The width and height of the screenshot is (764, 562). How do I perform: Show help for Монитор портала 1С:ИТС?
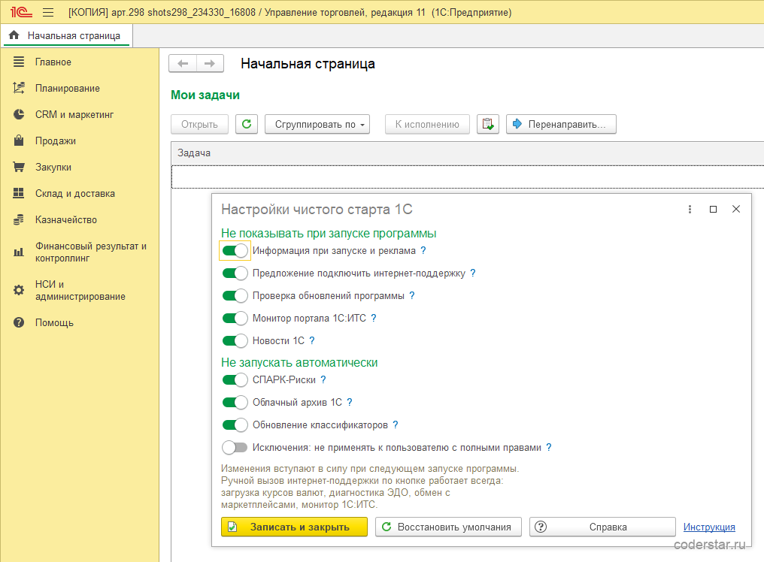pyautogui.click(x=373, y=318)
